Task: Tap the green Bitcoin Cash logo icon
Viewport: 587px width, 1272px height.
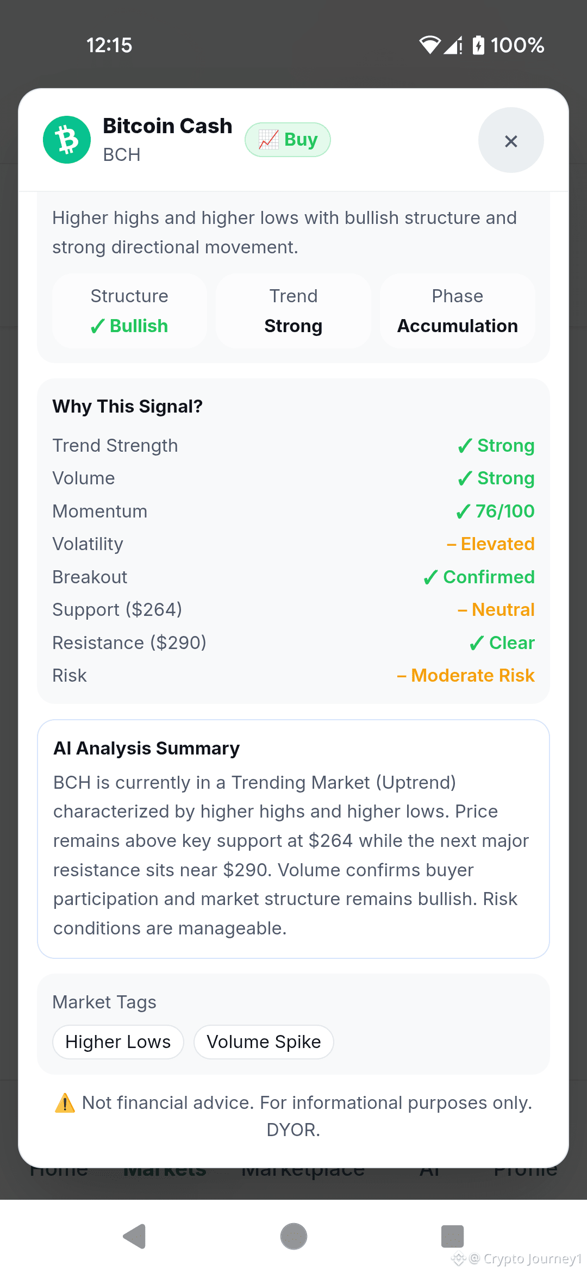Action: click(67, 140)
